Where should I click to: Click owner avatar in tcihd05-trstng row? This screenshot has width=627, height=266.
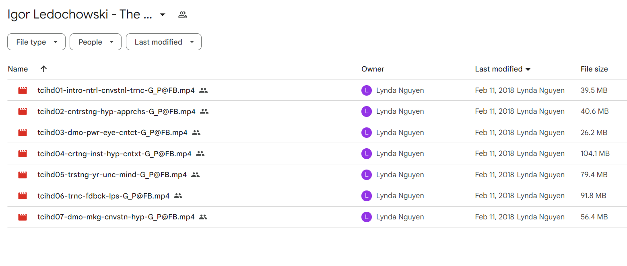pos(366,175)
